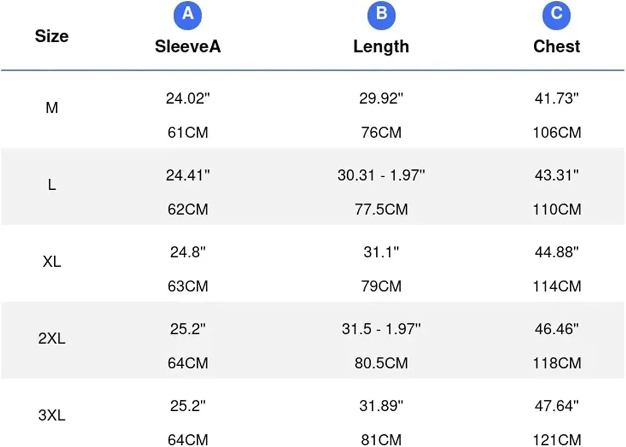Click the 31.1" length value for XL
The width and height of the screenshot is (626, 447).
pos(381,252)
